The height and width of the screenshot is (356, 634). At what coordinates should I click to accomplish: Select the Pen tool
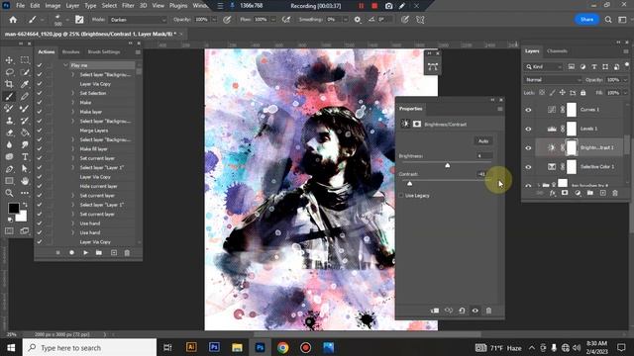pyautogui.click(x=9, y=169)
